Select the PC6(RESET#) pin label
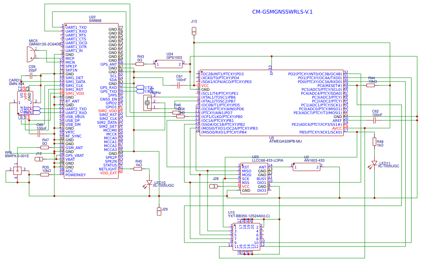Image resolution: width=422 pixels, height=262 pixels. [x=330, y=86]
